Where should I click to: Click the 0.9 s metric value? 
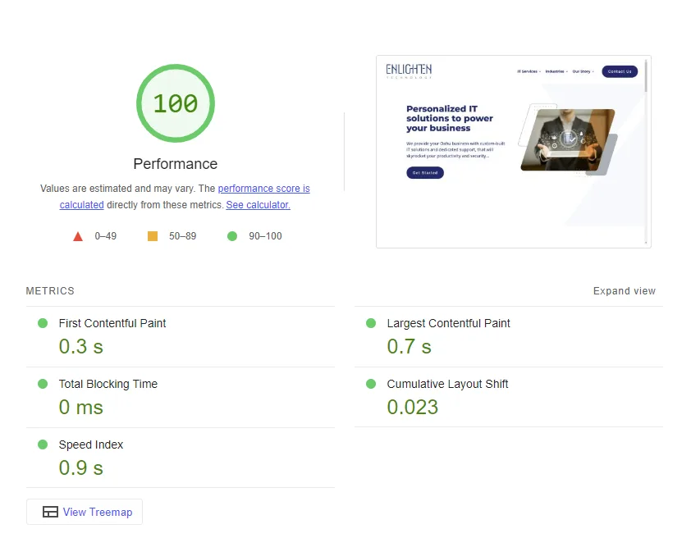tap(81, 468)
